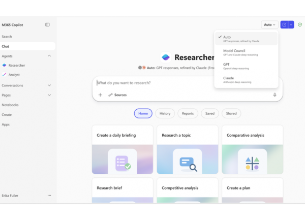Switch to the History tab
Screen dimensions: 305x220
coord(165,113)
